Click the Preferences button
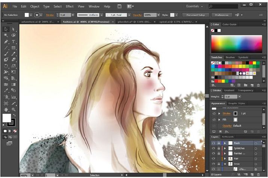This screenshot has height=178, width=268. [222, 15]
